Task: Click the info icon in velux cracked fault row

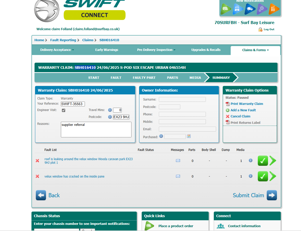Action: click(251, 176)
